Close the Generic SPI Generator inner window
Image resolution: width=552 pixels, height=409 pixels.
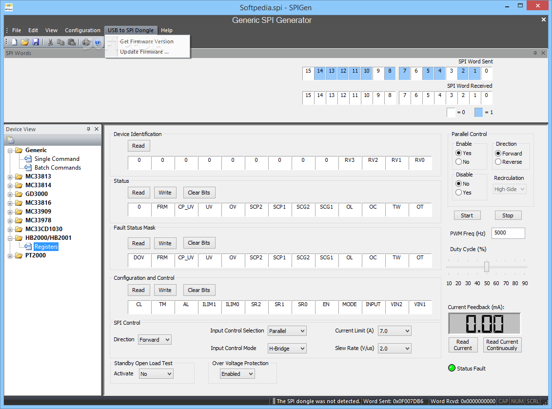(544, 19)
